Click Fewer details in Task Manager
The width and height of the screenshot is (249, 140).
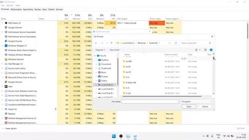[x=11, y=128]
